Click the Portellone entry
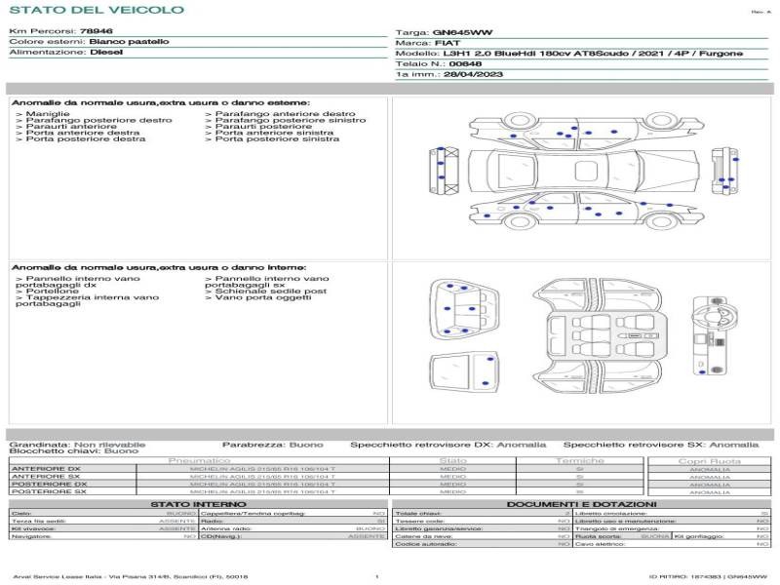Viewport: 780px width, 585px height. (47, 291)
